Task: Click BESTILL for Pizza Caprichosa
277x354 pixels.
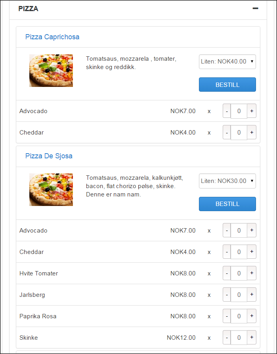Action: (x=227, y=85)
